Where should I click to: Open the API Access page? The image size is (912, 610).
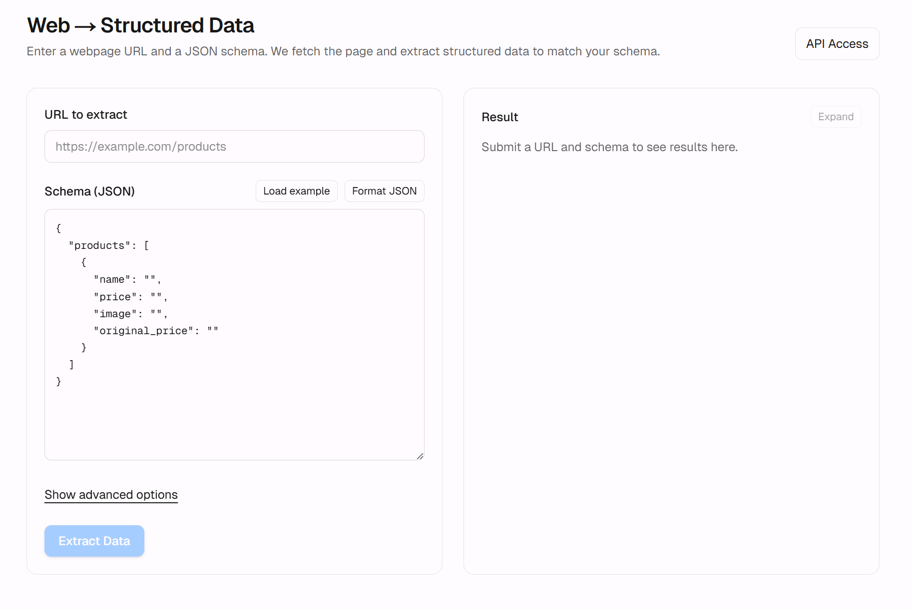837,44
